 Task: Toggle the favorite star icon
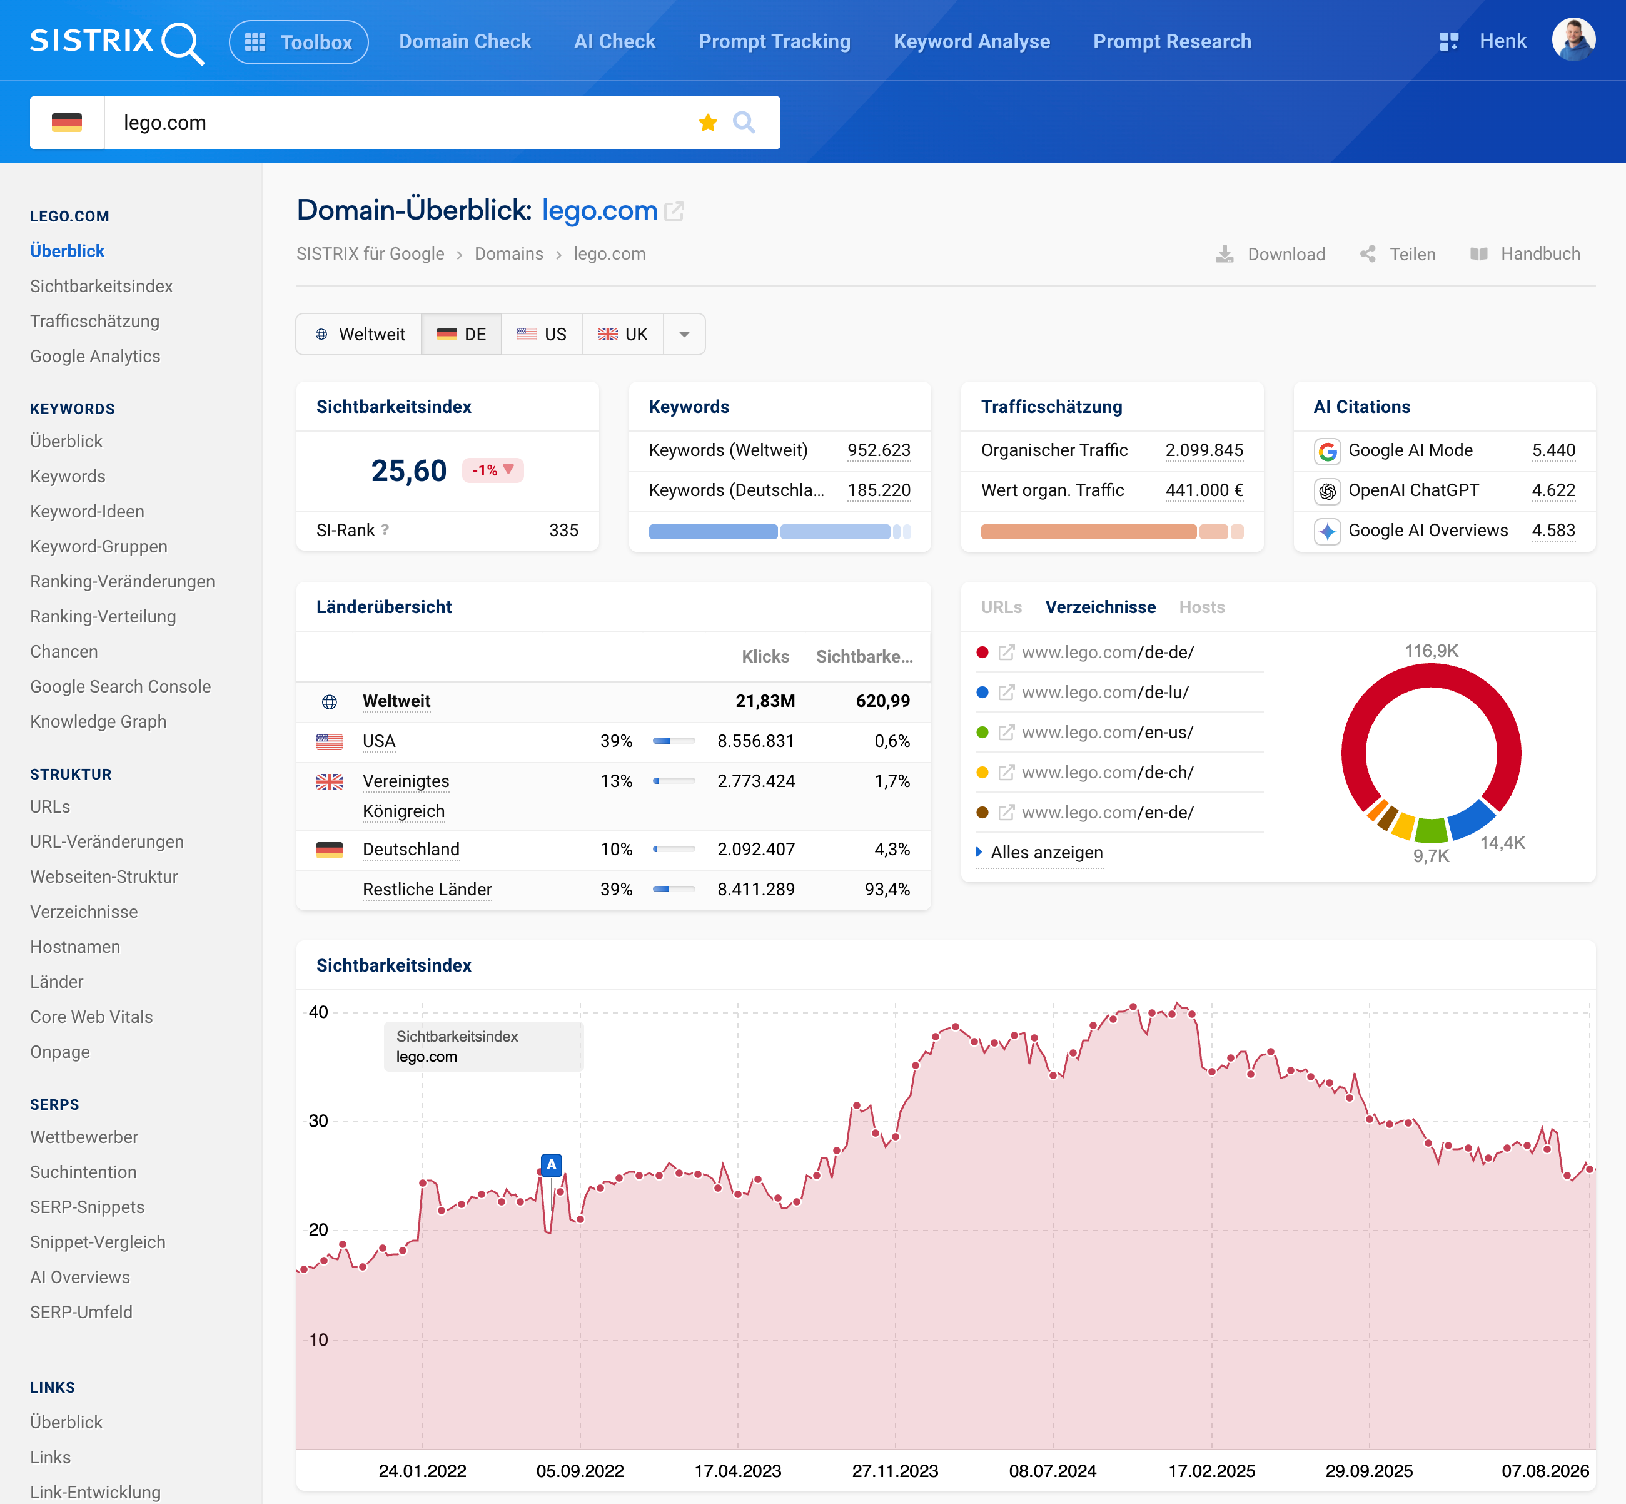(x=708, y=123)
